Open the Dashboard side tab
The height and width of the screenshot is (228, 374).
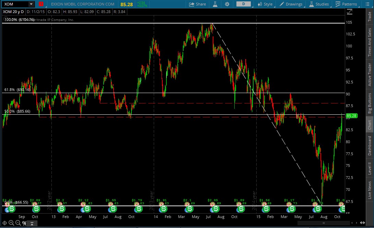pos(370,146)
